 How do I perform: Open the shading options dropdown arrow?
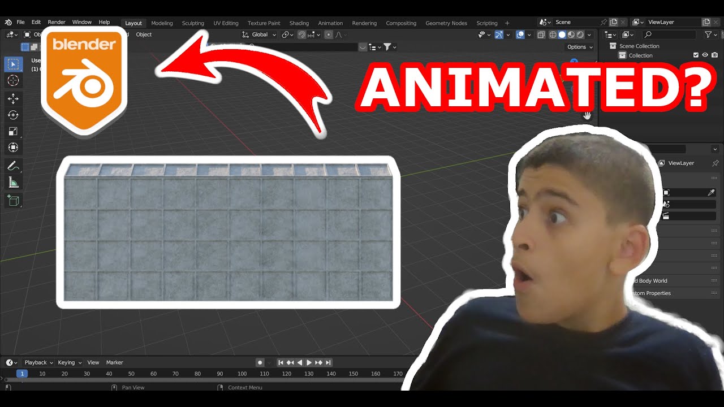coord(589,34)
